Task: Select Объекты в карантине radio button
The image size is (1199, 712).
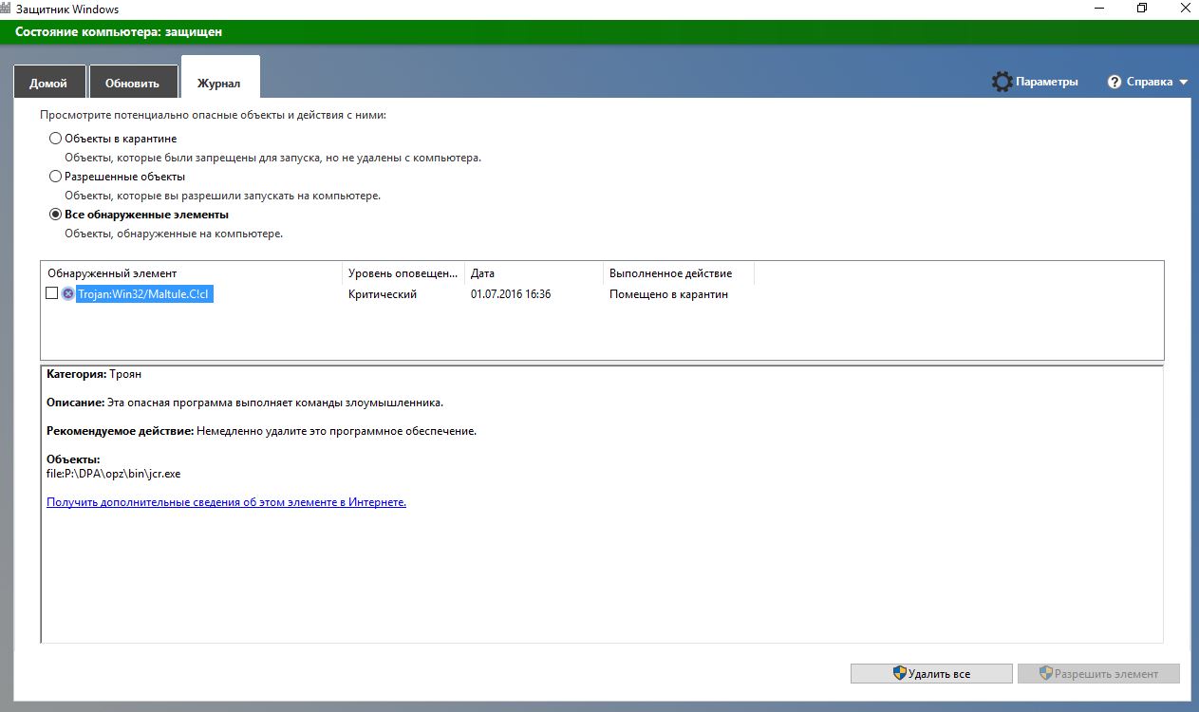Action: point(55,139)
